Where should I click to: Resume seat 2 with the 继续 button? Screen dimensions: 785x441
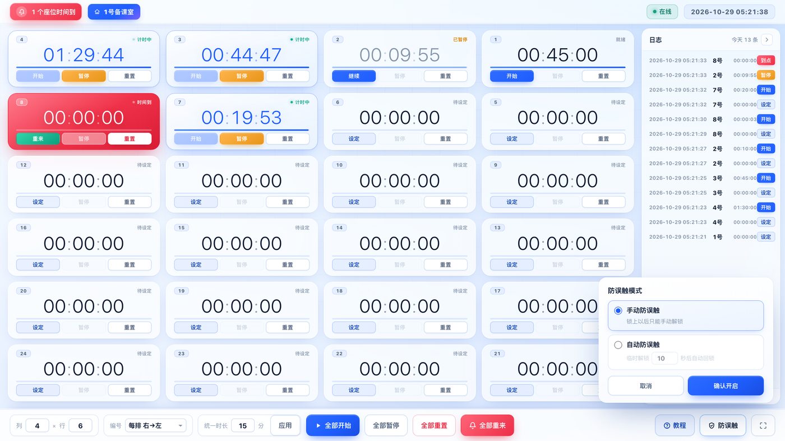click(x=354, y=76)
